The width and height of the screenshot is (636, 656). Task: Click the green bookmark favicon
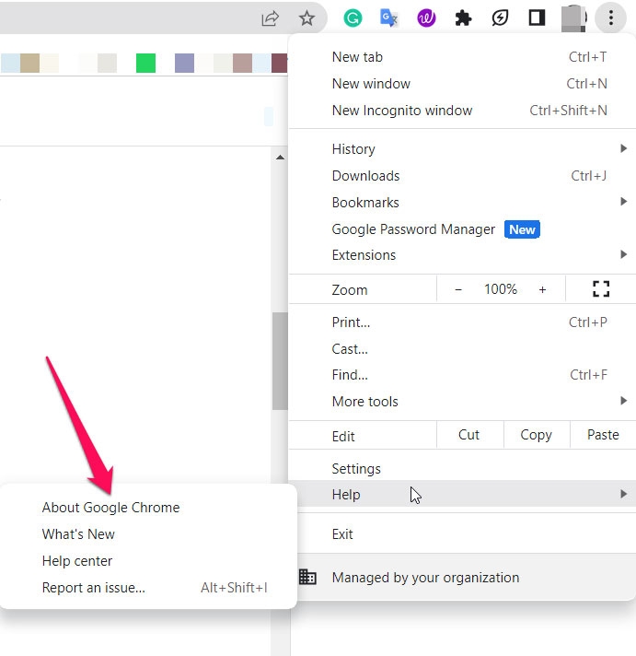[x=145, y=64]
